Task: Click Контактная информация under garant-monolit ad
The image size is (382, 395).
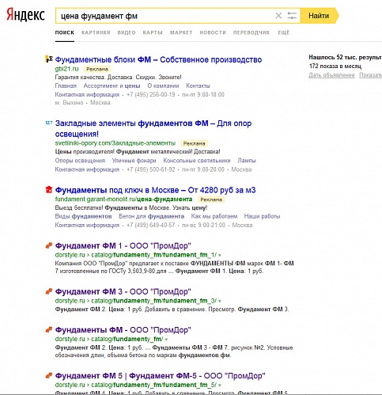Action: click(x=87, y=225)
